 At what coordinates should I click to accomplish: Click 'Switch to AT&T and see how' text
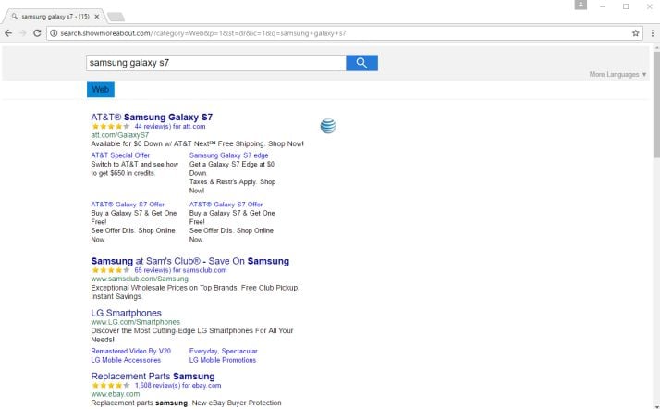(135, 165)
